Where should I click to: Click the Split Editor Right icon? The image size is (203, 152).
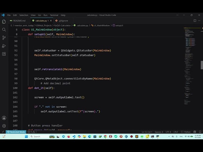(x=195, y=21)
